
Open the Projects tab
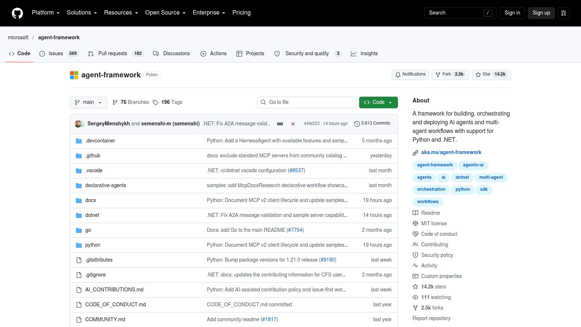250,53
